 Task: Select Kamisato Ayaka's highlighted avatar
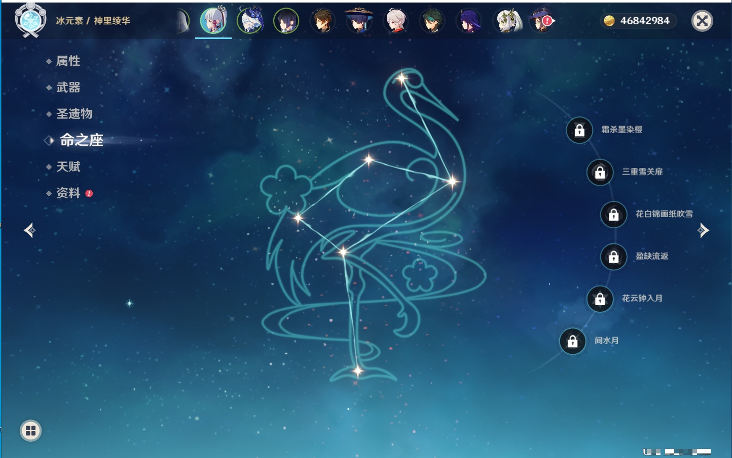click(213, 20)
